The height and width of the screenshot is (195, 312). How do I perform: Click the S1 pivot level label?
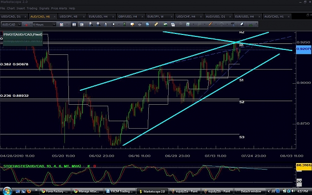242,80
